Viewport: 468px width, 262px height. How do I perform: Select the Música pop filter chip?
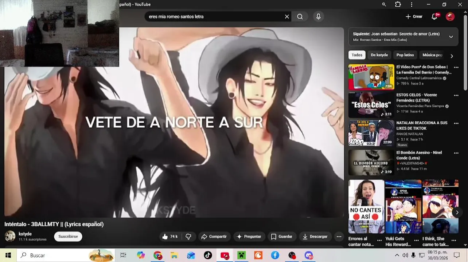tap(432, 55)
